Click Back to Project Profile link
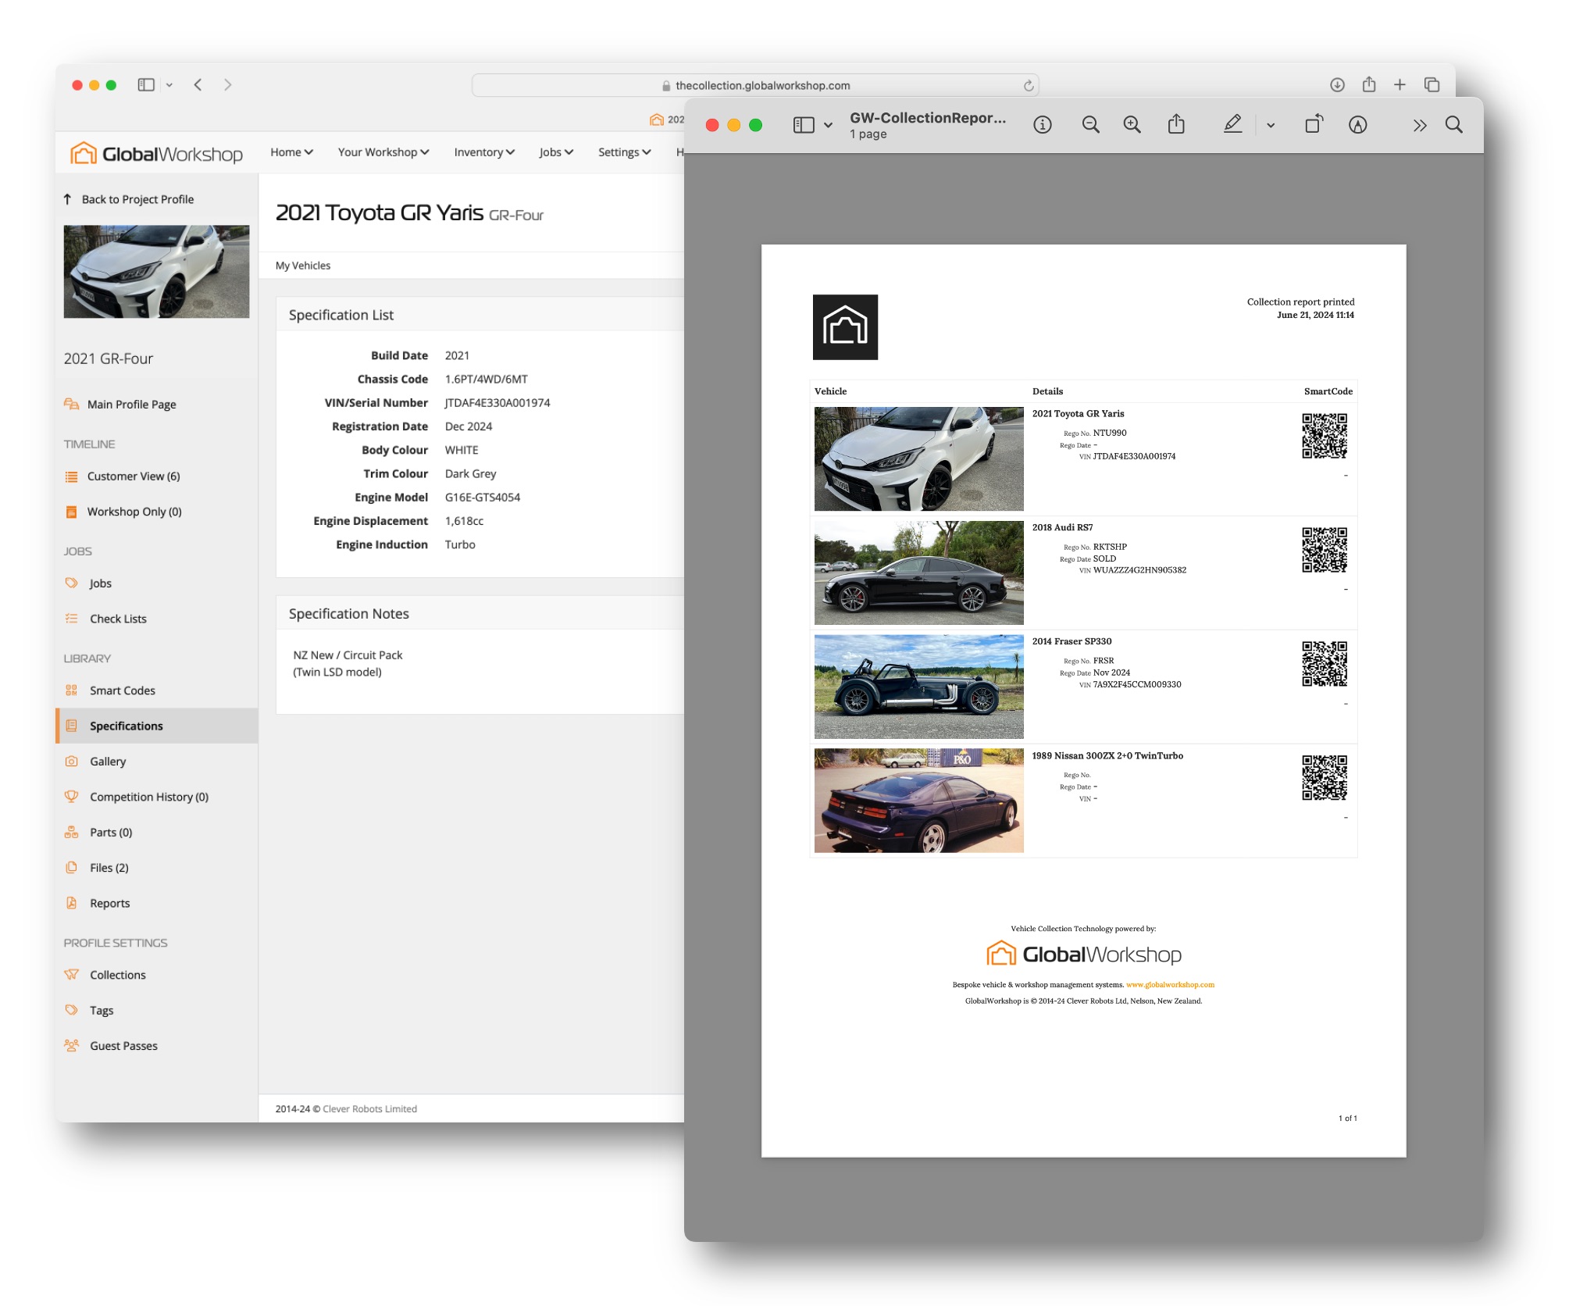 click(x=140, y=199)
